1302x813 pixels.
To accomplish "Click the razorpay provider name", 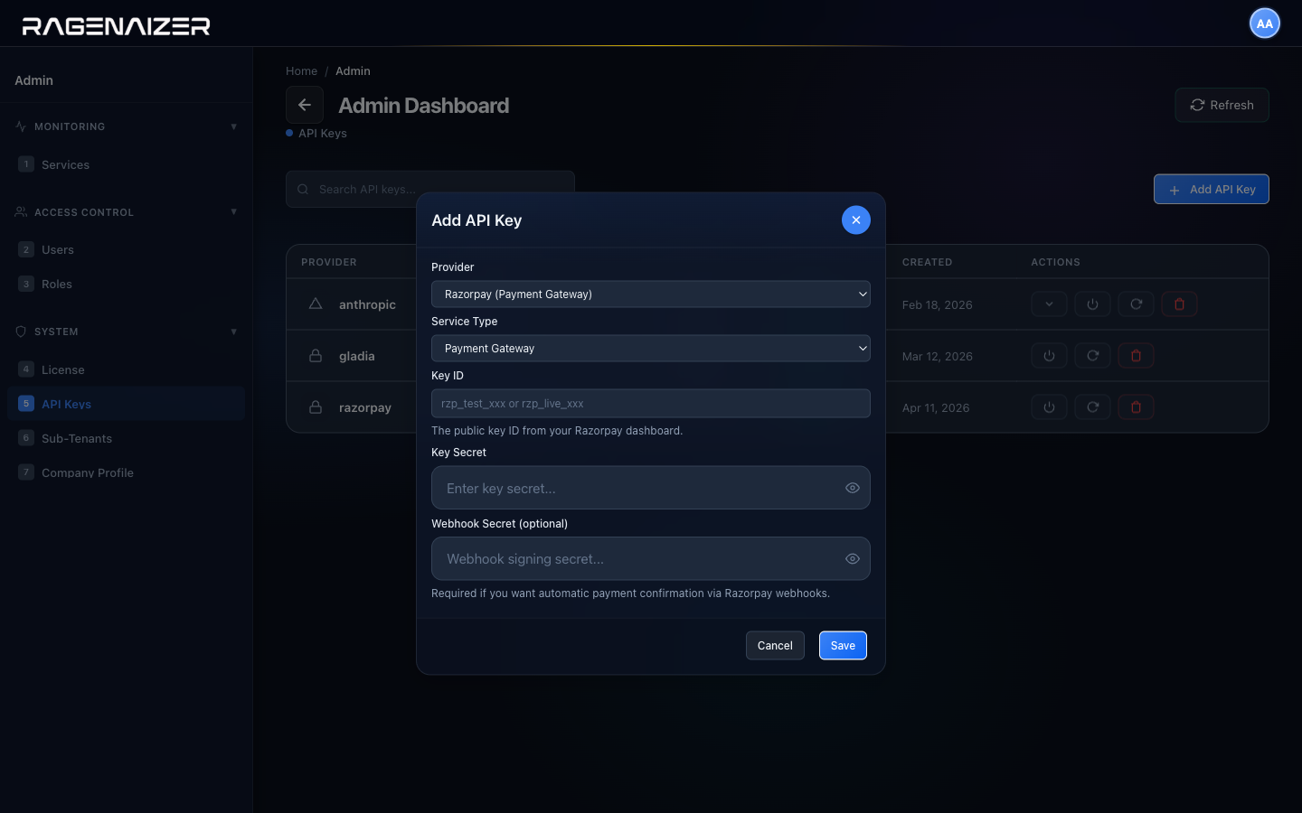I will pyautogui.click(x=365, y=408).
